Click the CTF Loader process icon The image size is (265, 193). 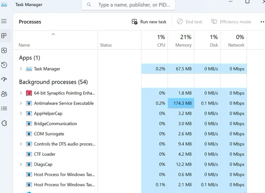tap(29, 154)
